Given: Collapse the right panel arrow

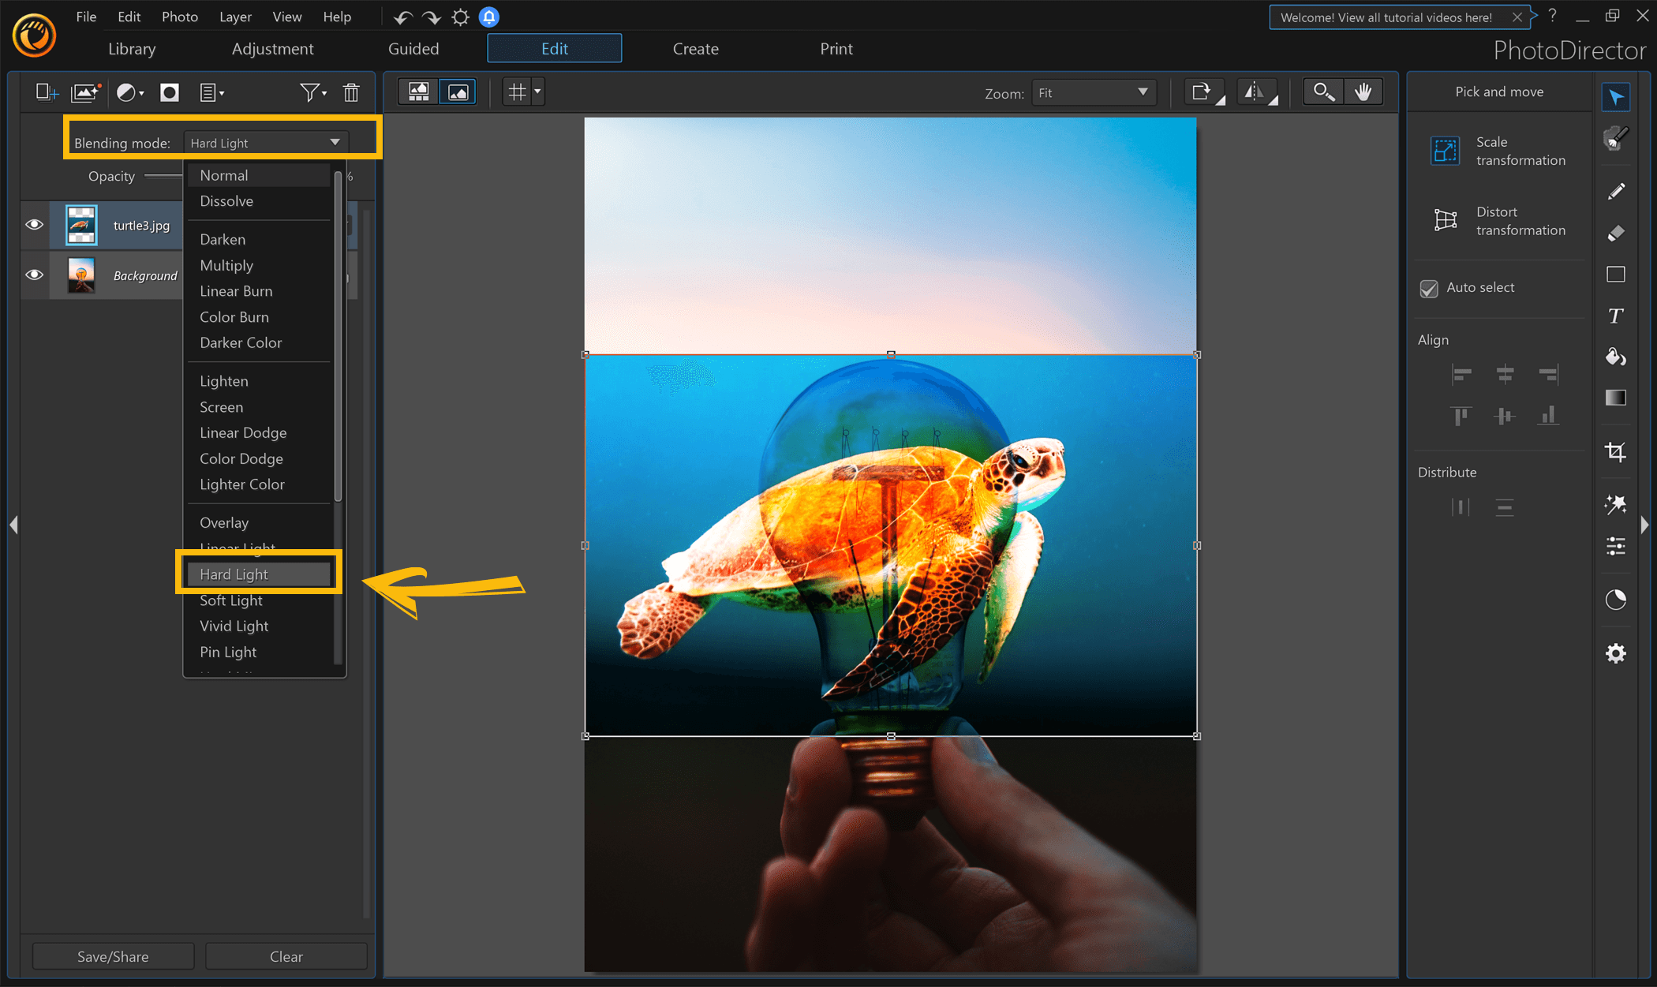Looking at the screenshot, I should pyautogui.click(x=1644, y=525).
